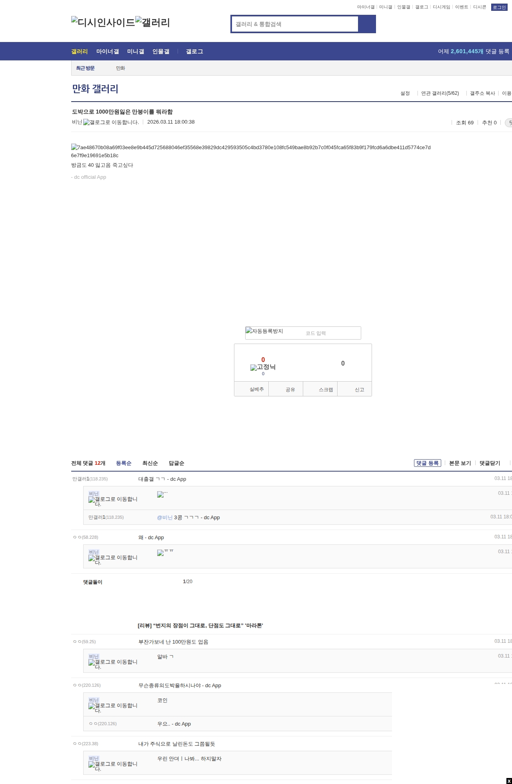This screenshot has width=512, height=784.
Task: Click 갤주소 복사 link
Action: tap(482, 93)
